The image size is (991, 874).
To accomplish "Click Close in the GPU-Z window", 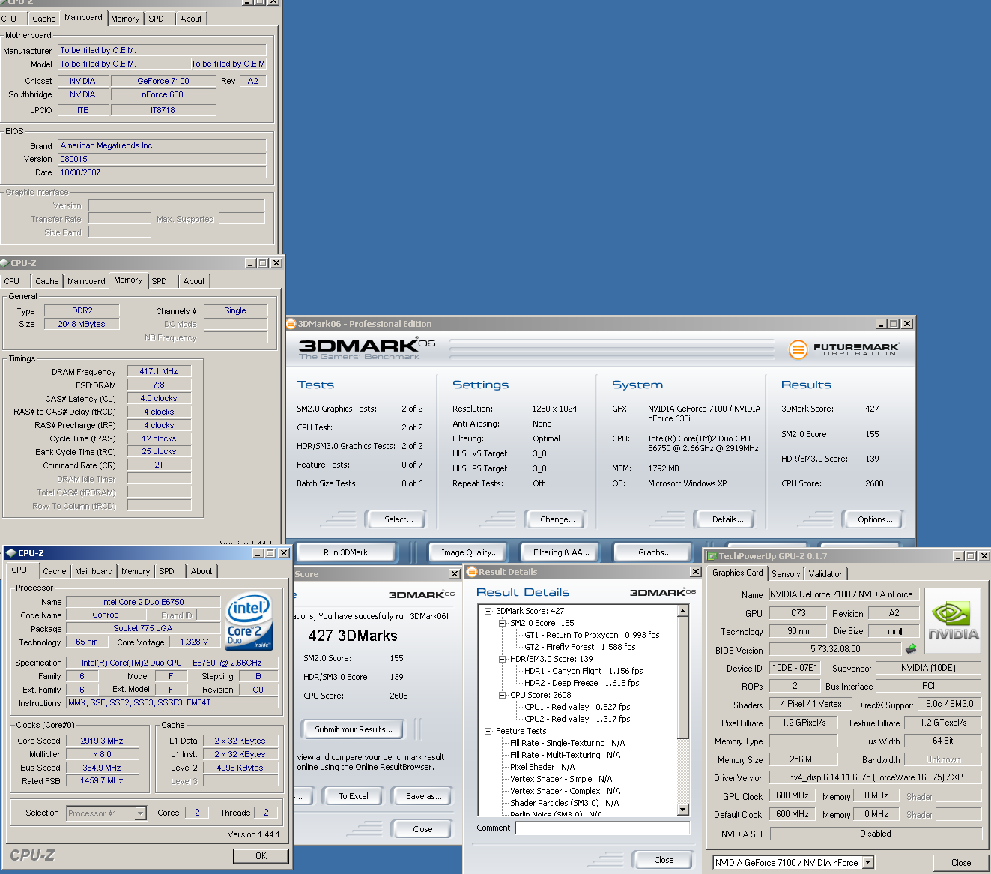I will [960, 863].
